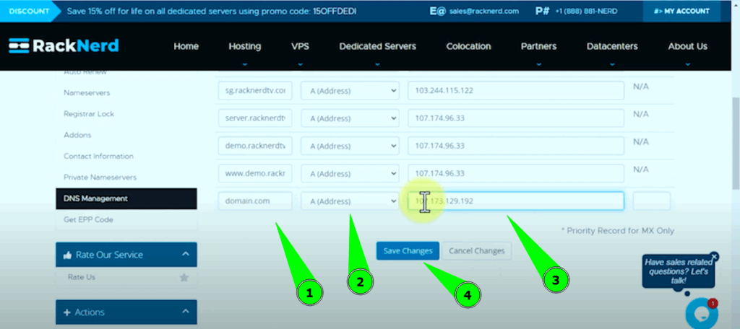Click the Rate Us link
The image size is (740, 329).
point(82,277)
